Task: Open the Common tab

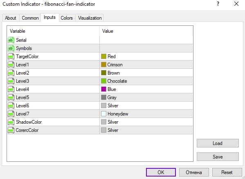Action: [x=30, y=18]
